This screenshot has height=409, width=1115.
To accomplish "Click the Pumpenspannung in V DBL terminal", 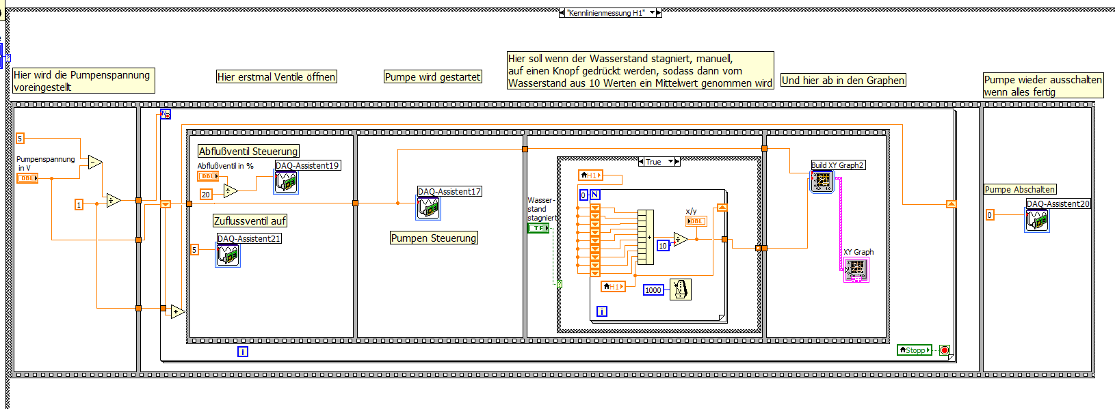I will coord(27,178).
